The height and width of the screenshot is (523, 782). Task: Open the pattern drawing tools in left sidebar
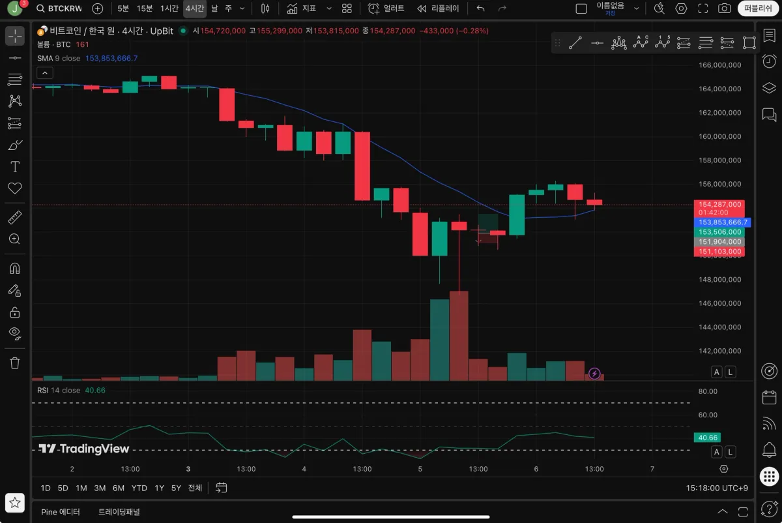[x=15, y=101]
